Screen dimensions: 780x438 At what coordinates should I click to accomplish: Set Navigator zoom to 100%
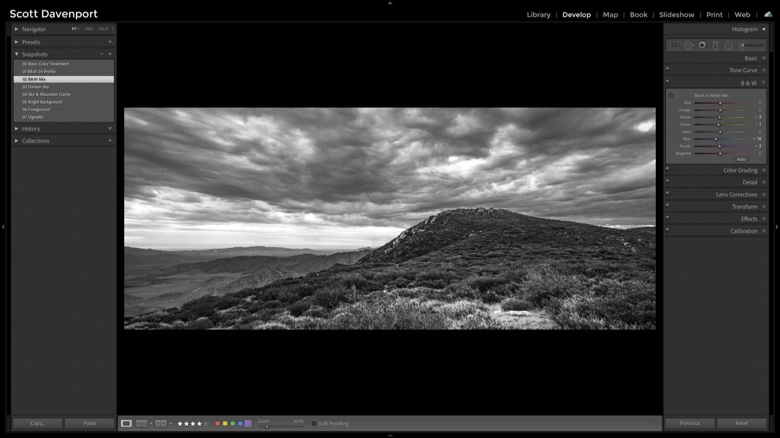point(89,29)
